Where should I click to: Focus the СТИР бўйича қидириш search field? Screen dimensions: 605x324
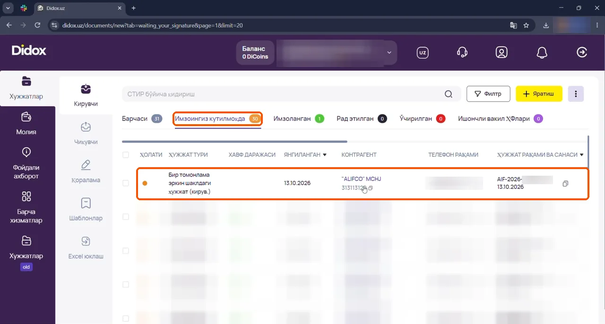284,94
